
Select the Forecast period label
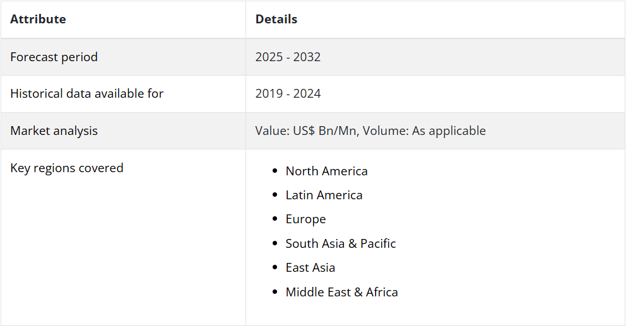click(54, 57)
